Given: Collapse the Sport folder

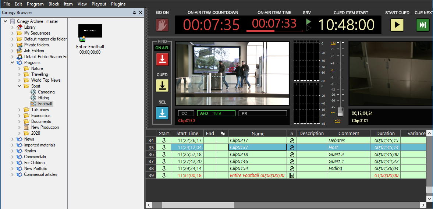Looking at the screenshot, I should [19, 86].
